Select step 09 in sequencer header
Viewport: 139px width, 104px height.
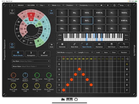click(95, 59)
